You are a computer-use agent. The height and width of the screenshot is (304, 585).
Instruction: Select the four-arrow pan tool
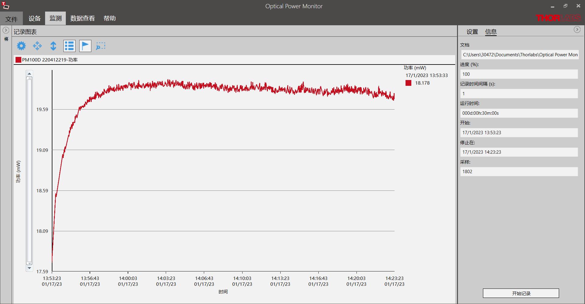coord(37,46)
